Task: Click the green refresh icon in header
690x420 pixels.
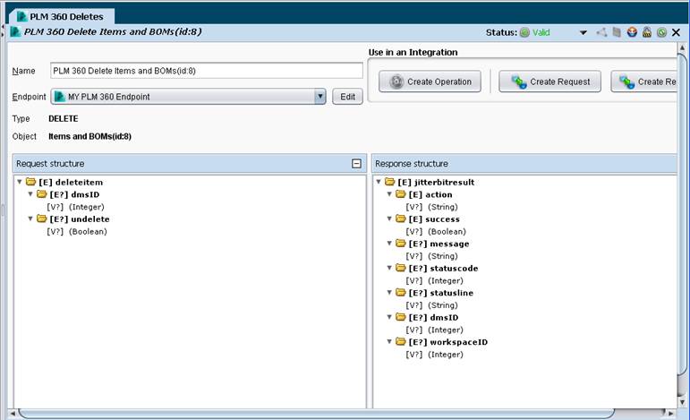Action: [x=661, y=32]
